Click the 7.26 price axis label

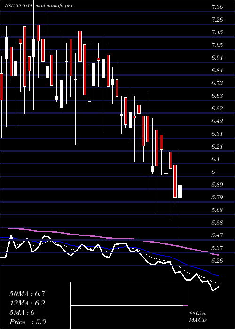tap(217, 20)
